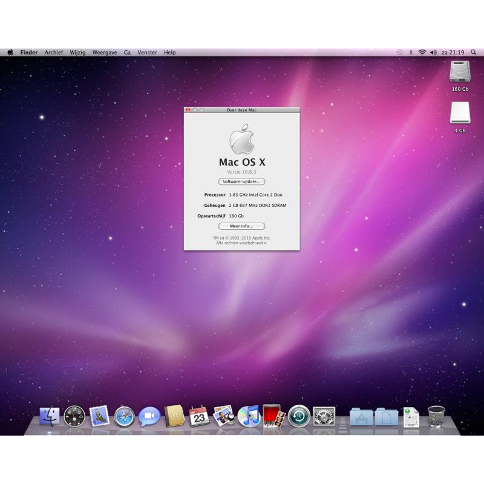
Task: Open iChat from the Dock
Action: pos(149,416)
